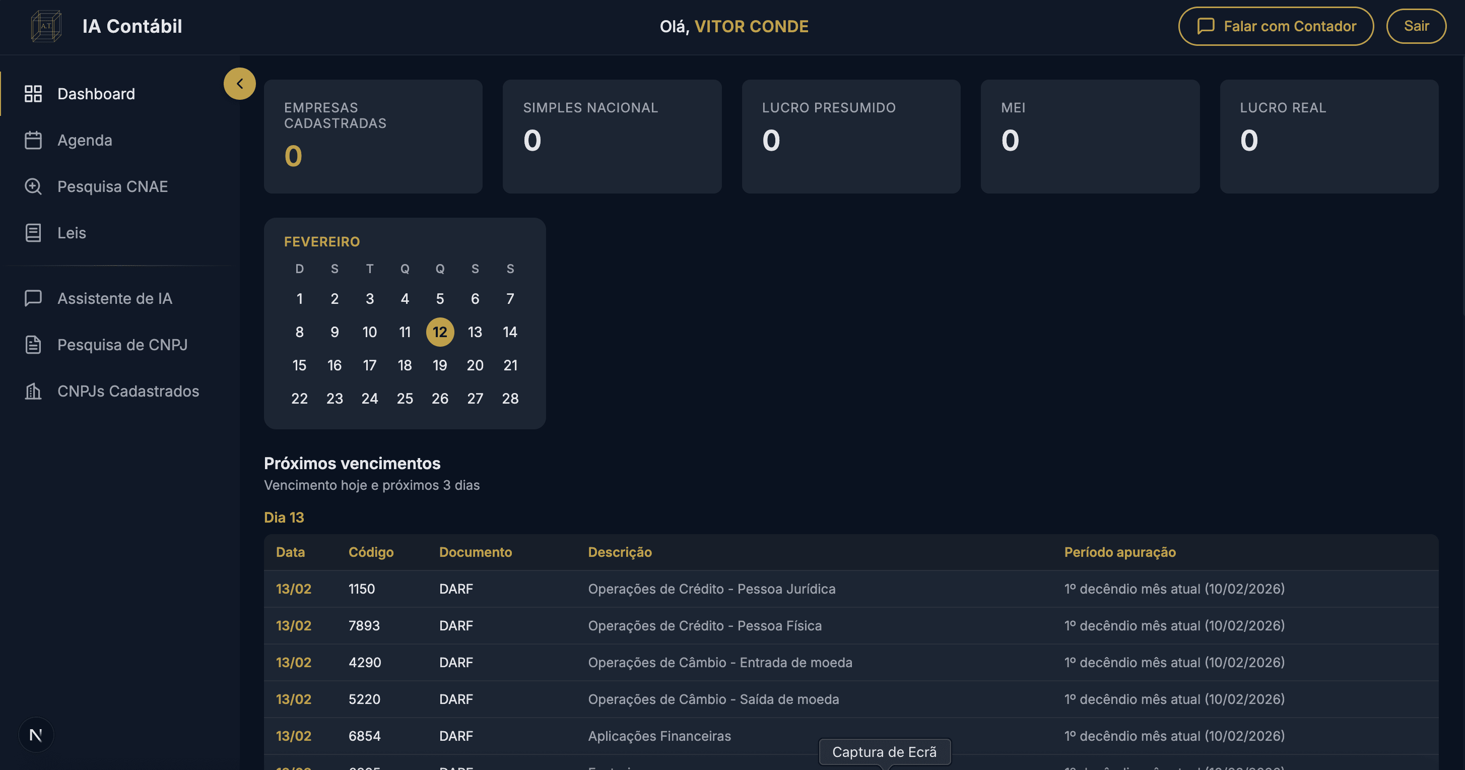Click the CNPJs Cadastrados building icon
The image size is (1465, 770).
pyautogui.click(x=33, y=391)
